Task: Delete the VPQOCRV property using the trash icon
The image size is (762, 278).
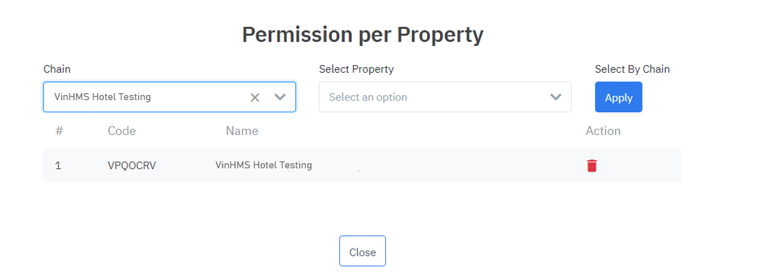Action: (x=592, y=166)
